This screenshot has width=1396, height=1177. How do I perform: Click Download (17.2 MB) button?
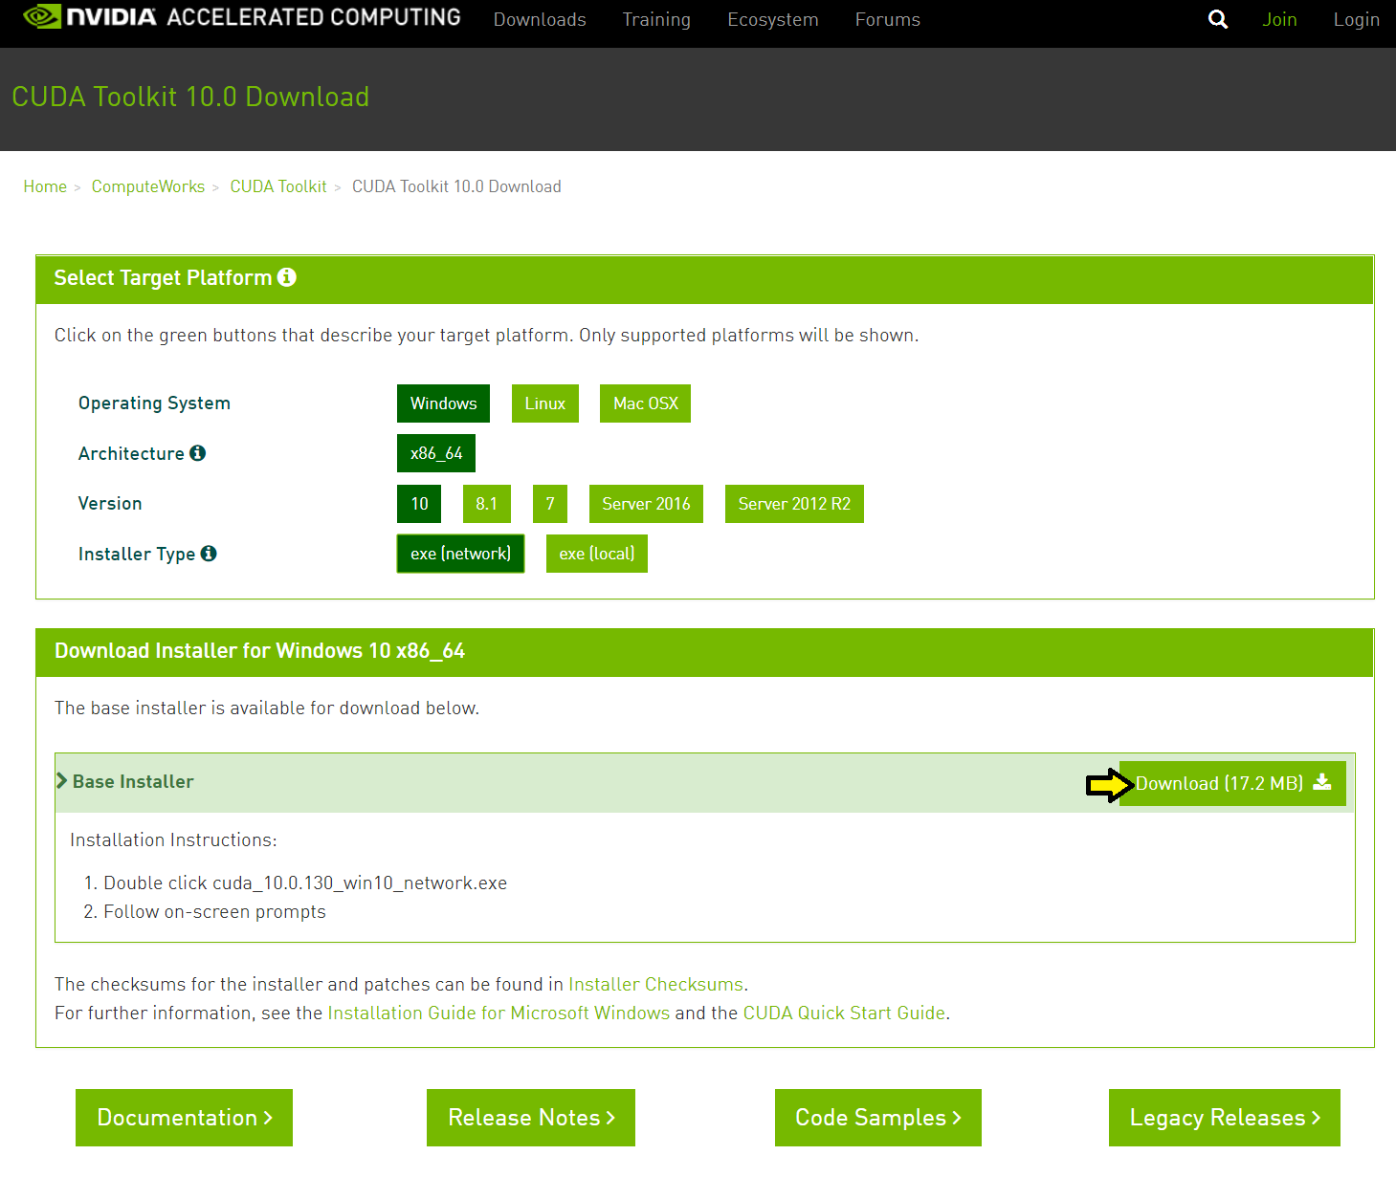click(x=1232, y=783)
